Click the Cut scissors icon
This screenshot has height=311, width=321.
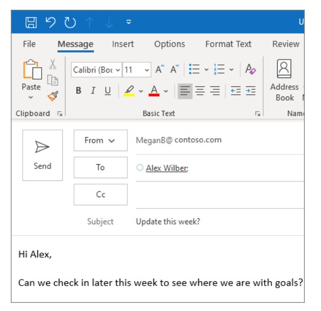coord(53,64)
